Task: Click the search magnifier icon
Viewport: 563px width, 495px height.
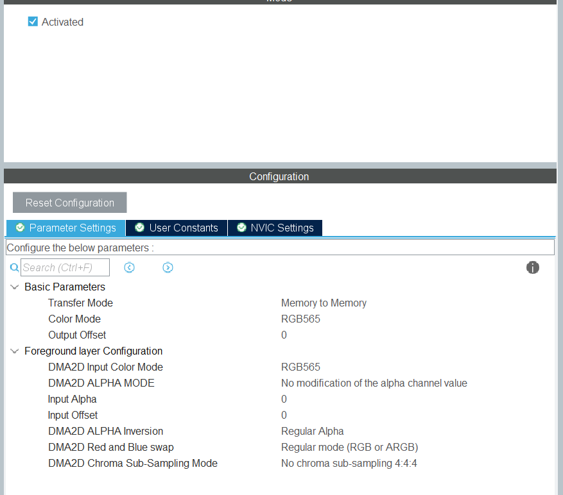Action: pos(14,267)
